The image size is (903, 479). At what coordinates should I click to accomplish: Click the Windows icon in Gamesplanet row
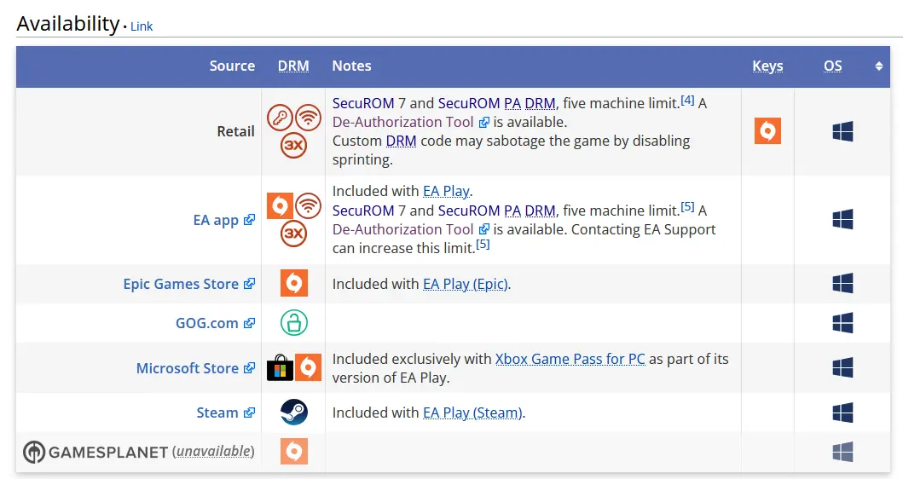pos(842,452)
